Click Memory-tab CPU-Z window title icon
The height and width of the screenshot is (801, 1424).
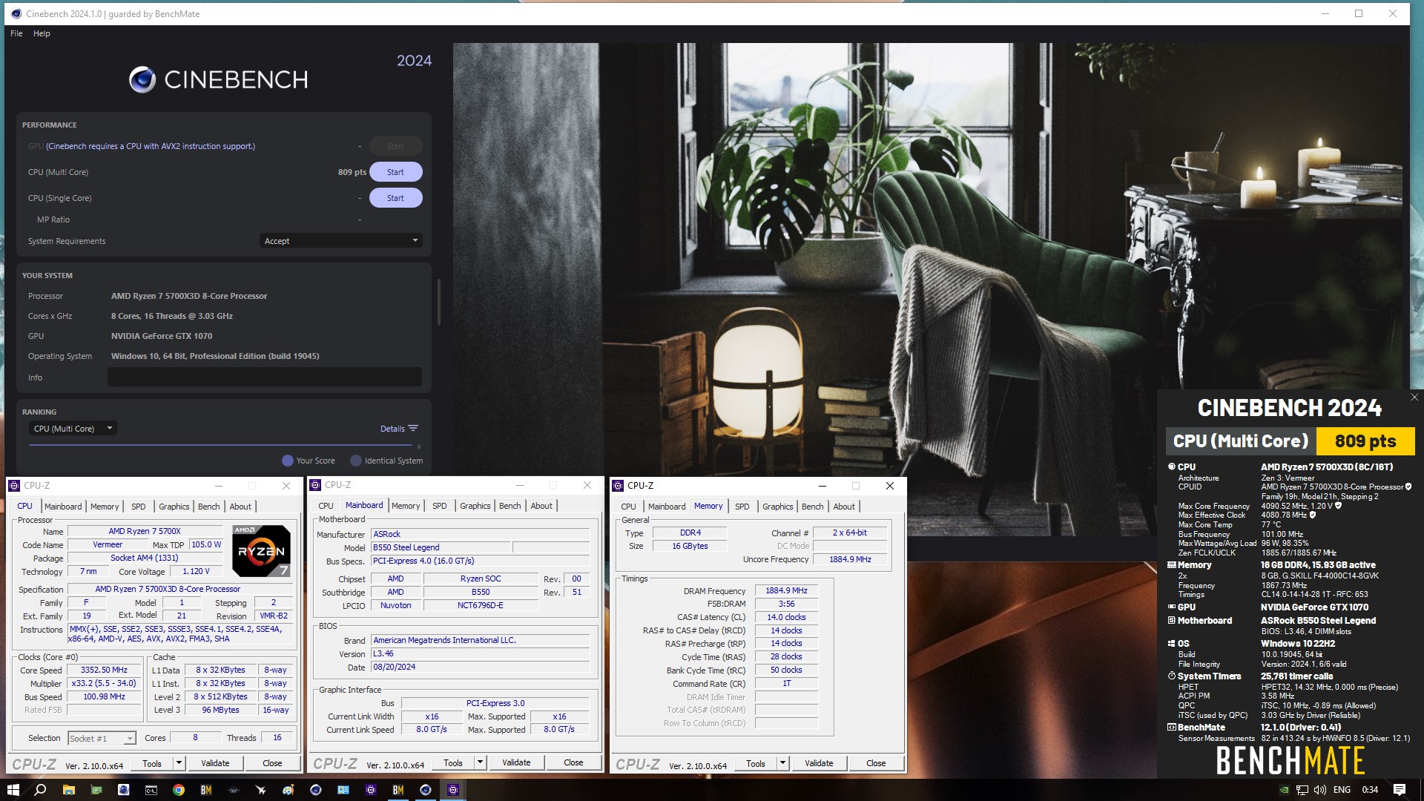coord(618,486)
